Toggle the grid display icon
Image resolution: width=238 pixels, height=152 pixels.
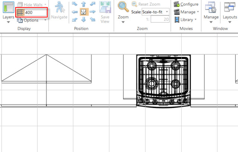[x=20, y=12]
